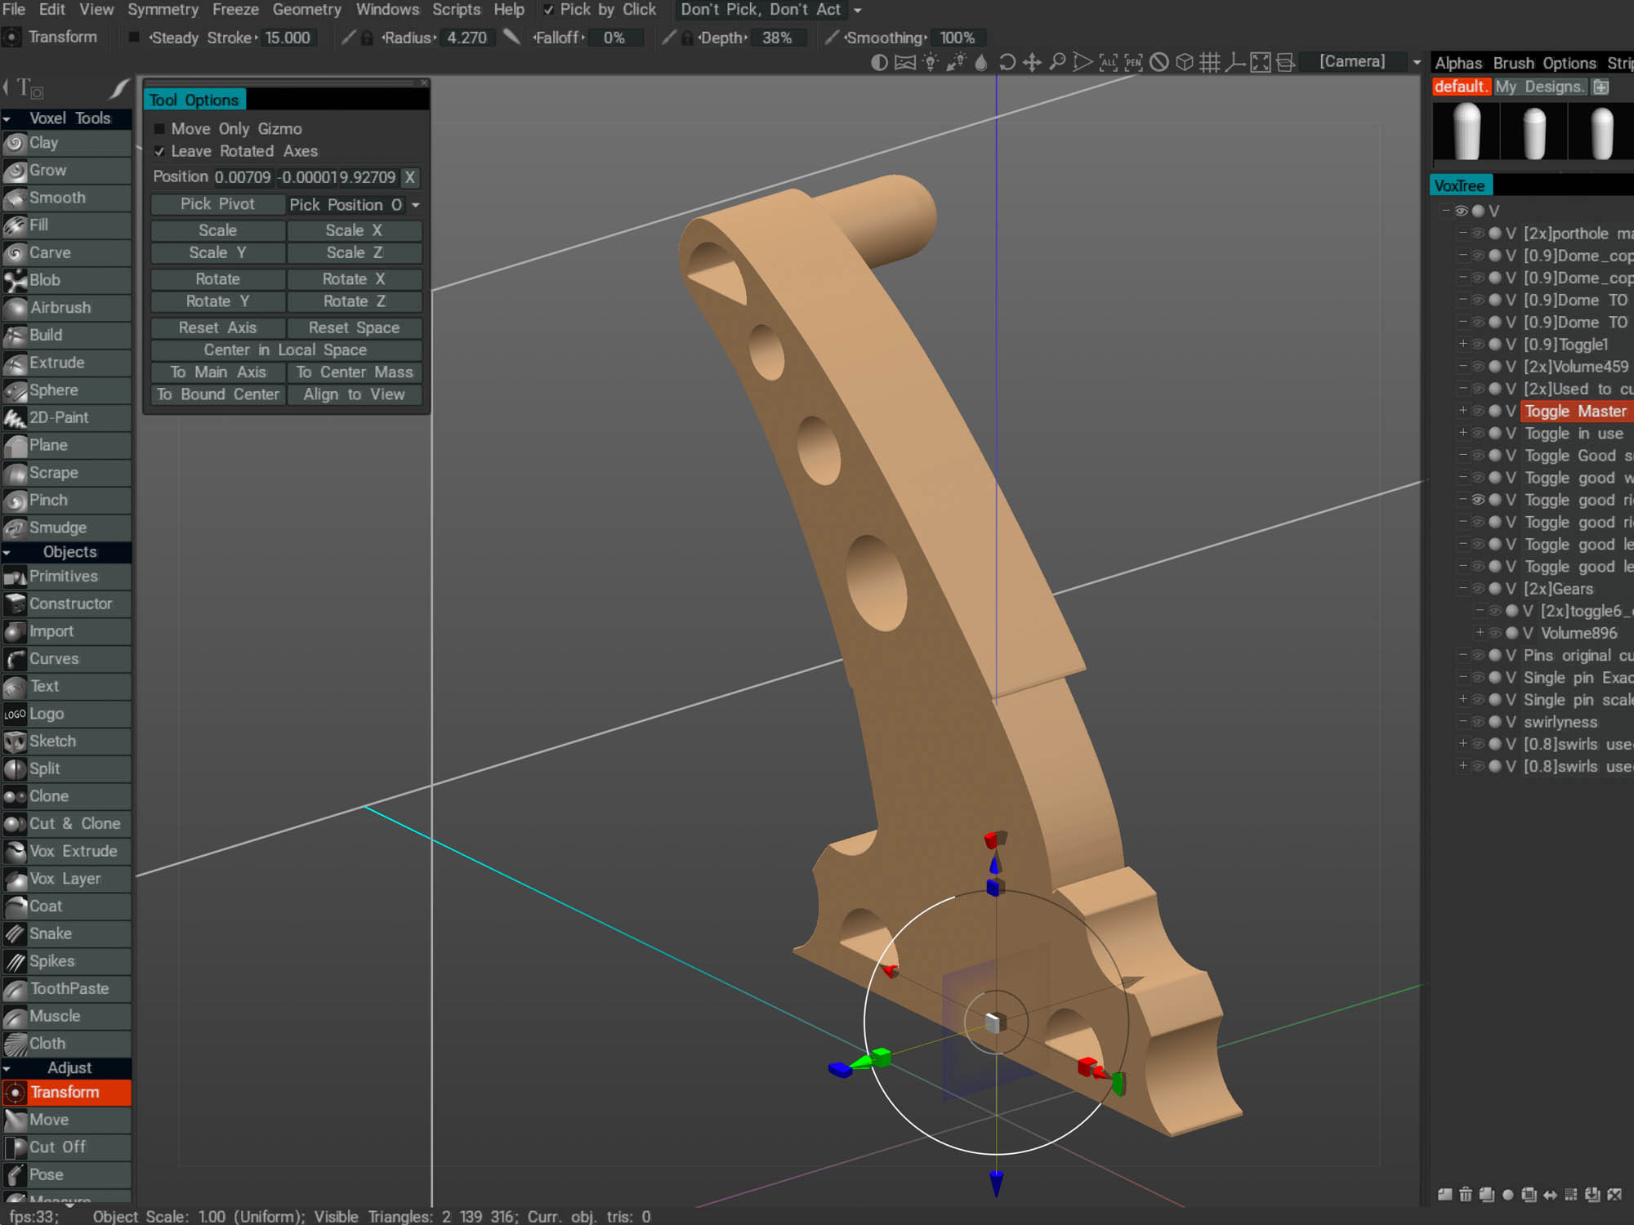Expand the [0.9]Toggle1 tree node

click(1463, 345)
